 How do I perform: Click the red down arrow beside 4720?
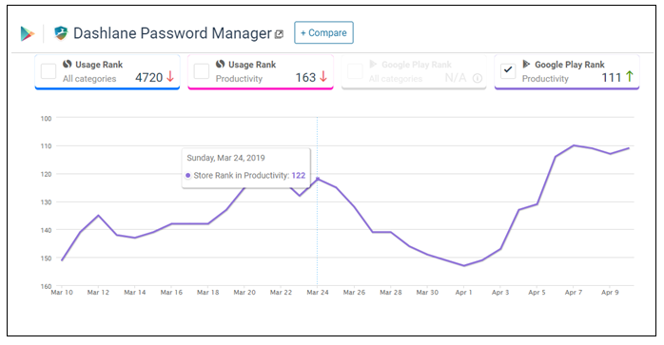click(x=170, y=77)
